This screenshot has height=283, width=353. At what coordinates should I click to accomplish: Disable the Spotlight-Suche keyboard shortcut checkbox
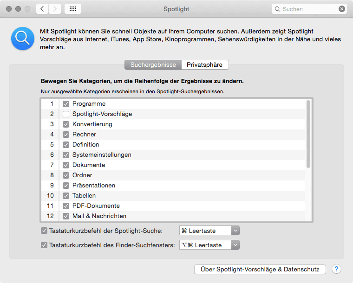pos(44,231)
